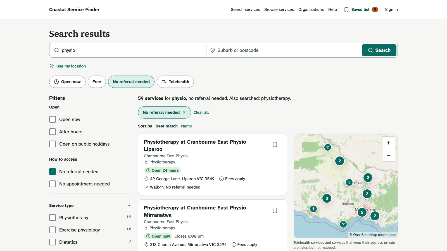Sign in to the site
Screen dimensions: 447x251
click(391, 9)
